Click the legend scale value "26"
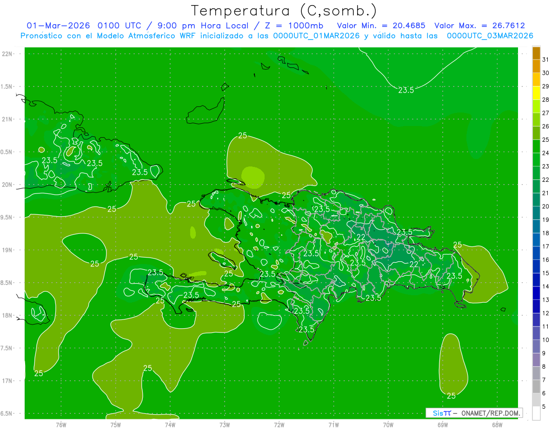 (546, 126)
